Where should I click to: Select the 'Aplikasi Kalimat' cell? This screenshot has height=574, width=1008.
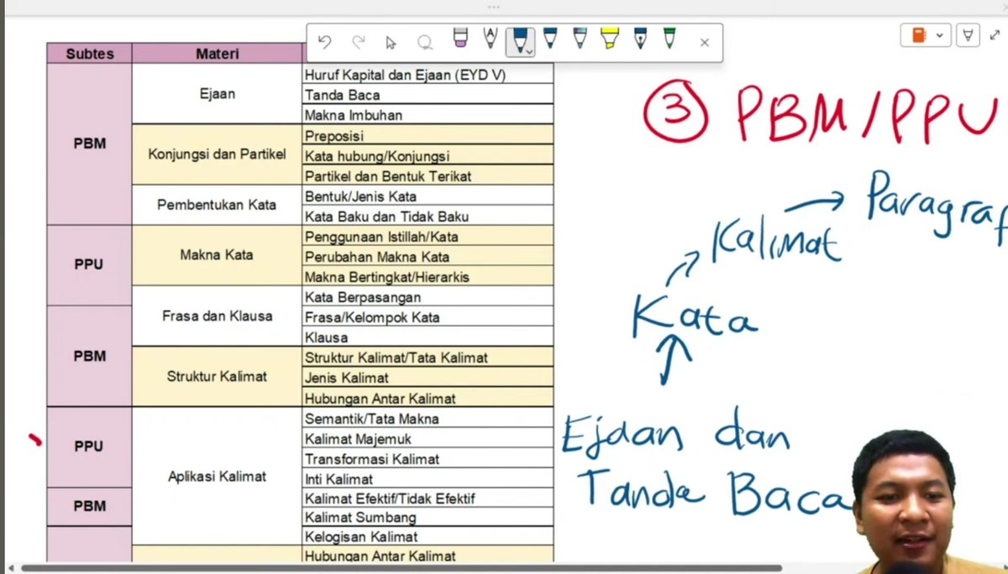tap(217, 476)
